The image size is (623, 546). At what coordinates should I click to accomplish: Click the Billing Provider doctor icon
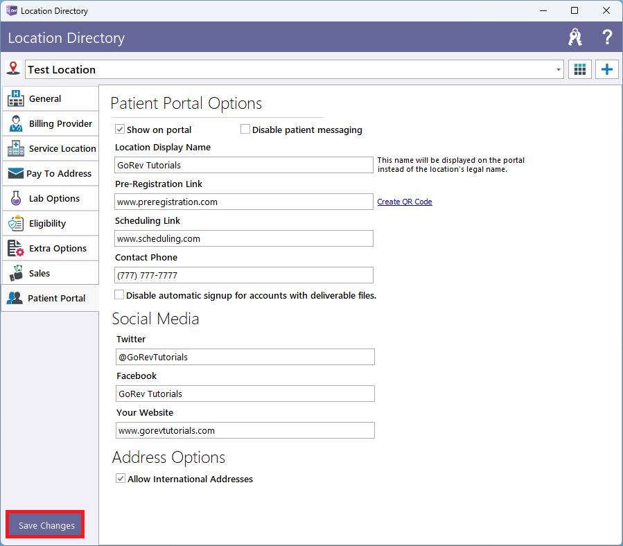click(x=15, y=123)
